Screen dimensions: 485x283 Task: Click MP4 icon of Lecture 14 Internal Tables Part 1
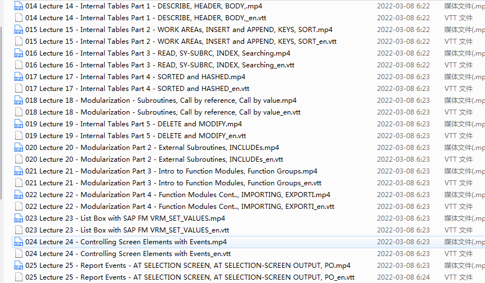[x=19, y=6]
